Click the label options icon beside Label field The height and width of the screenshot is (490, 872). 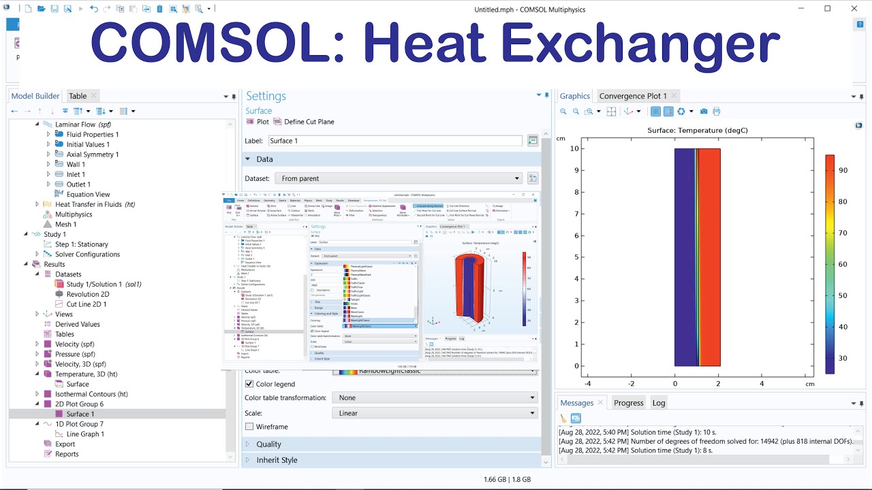533,141
